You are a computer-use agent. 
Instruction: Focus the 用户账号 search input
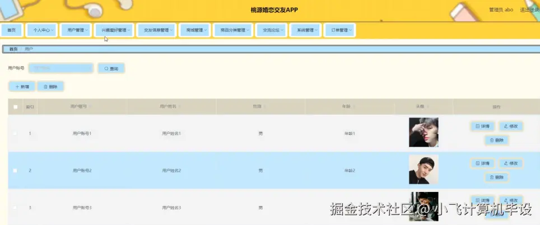61,68
